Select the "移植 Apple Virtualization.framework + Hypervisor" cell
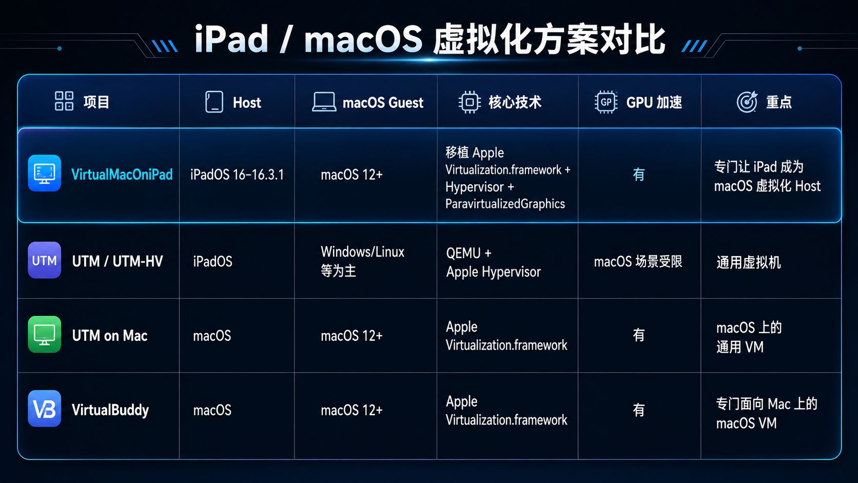 [508, 178]
